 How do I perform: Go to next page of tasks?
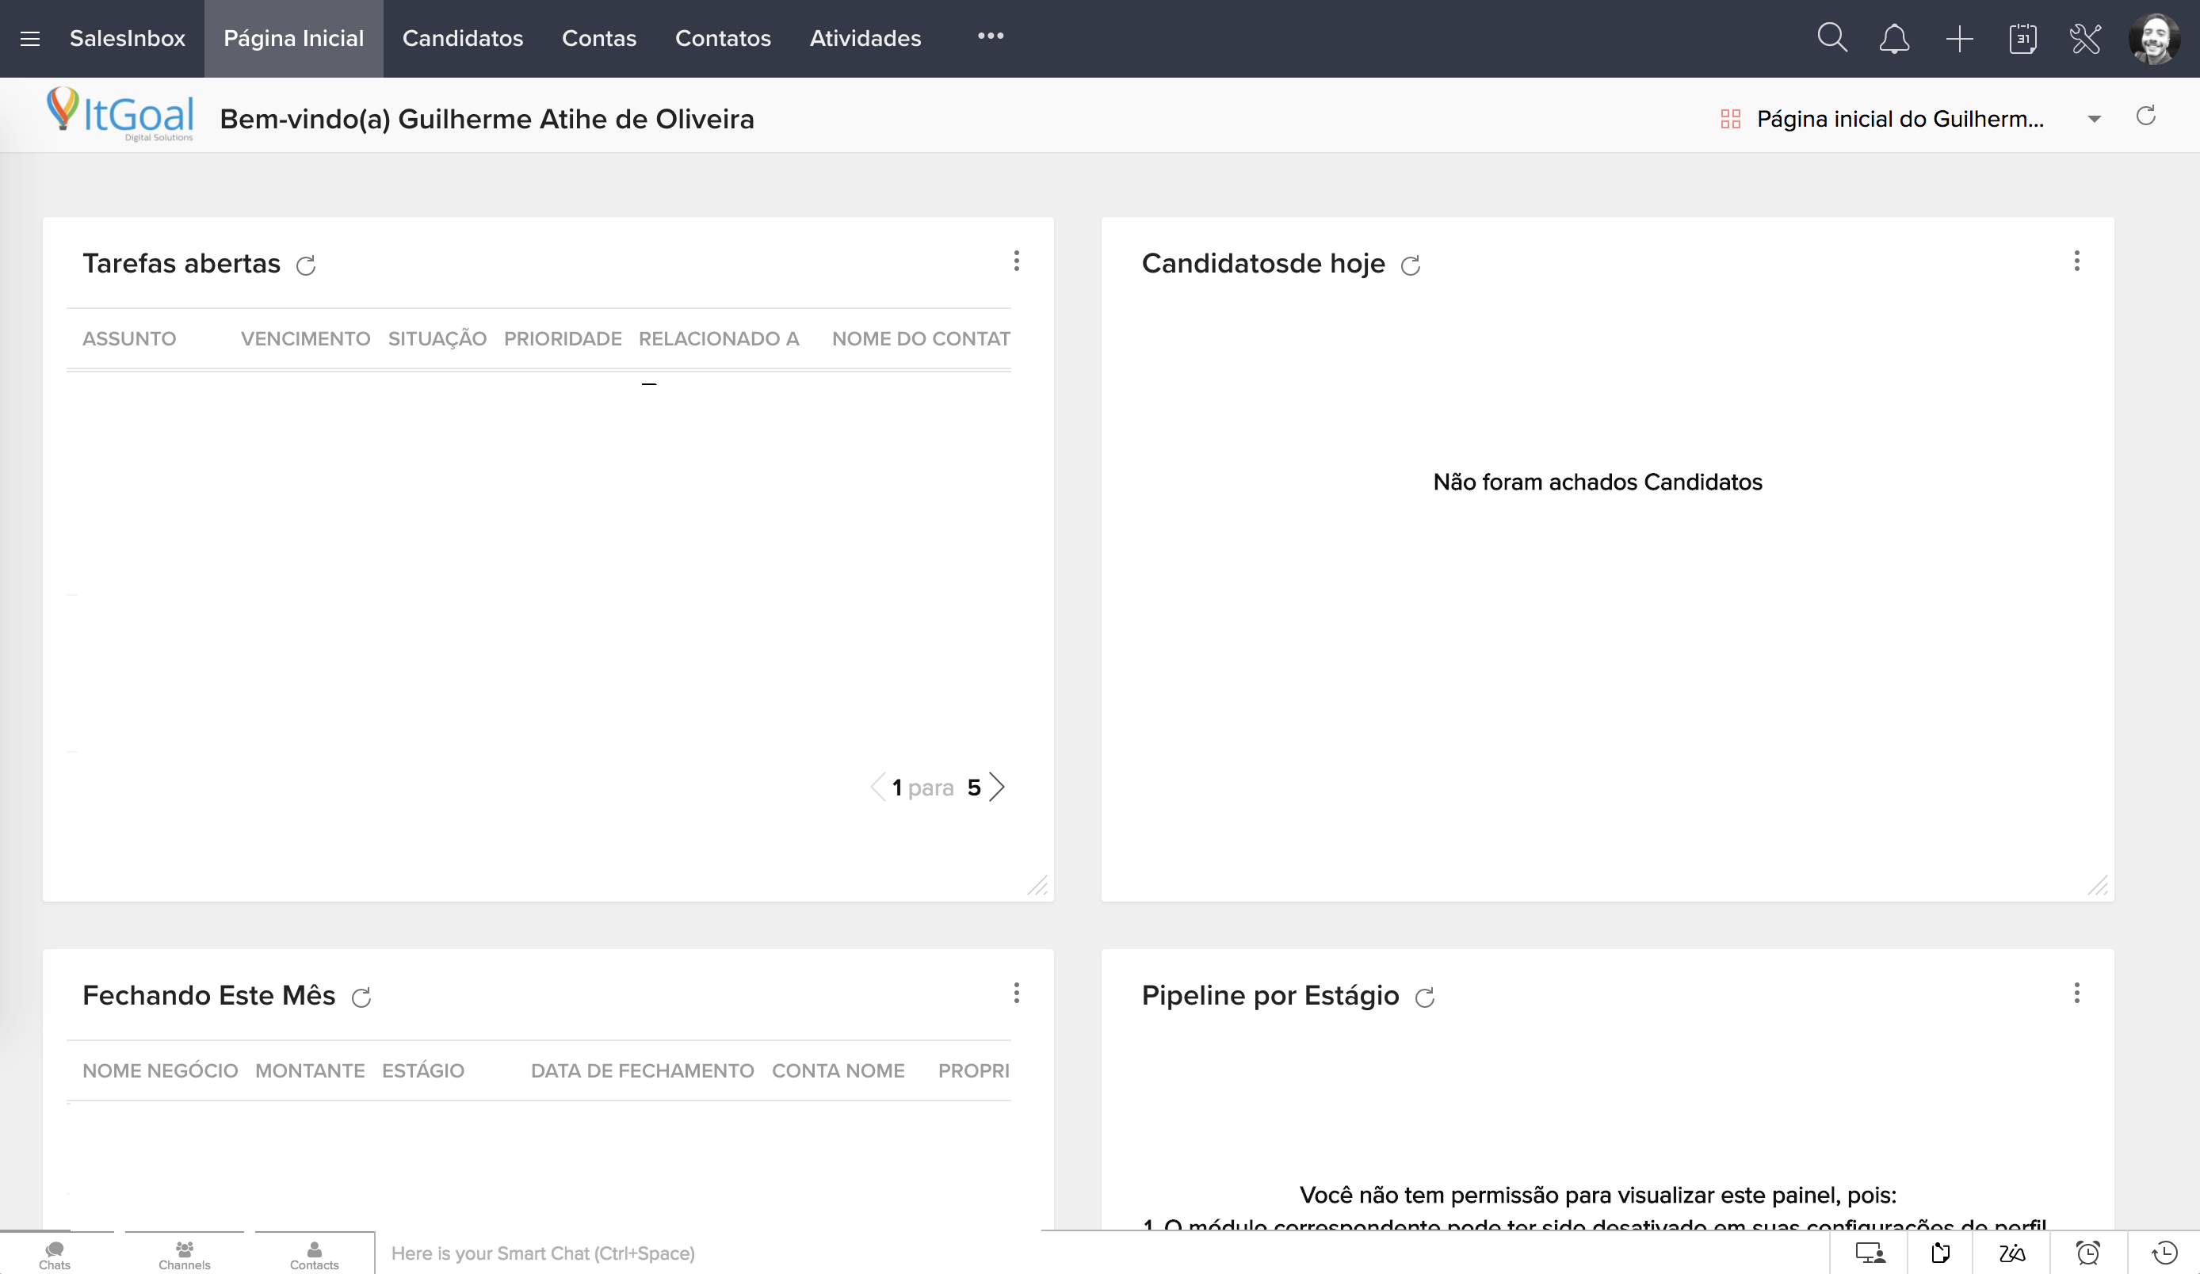click(997, 787)
